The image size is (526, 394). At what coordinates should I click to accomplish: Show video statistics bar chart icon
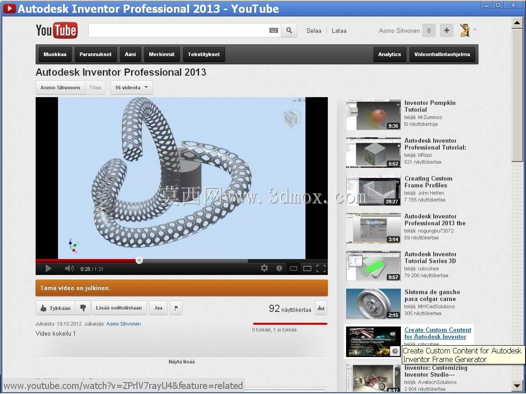(x=321, y=308)
